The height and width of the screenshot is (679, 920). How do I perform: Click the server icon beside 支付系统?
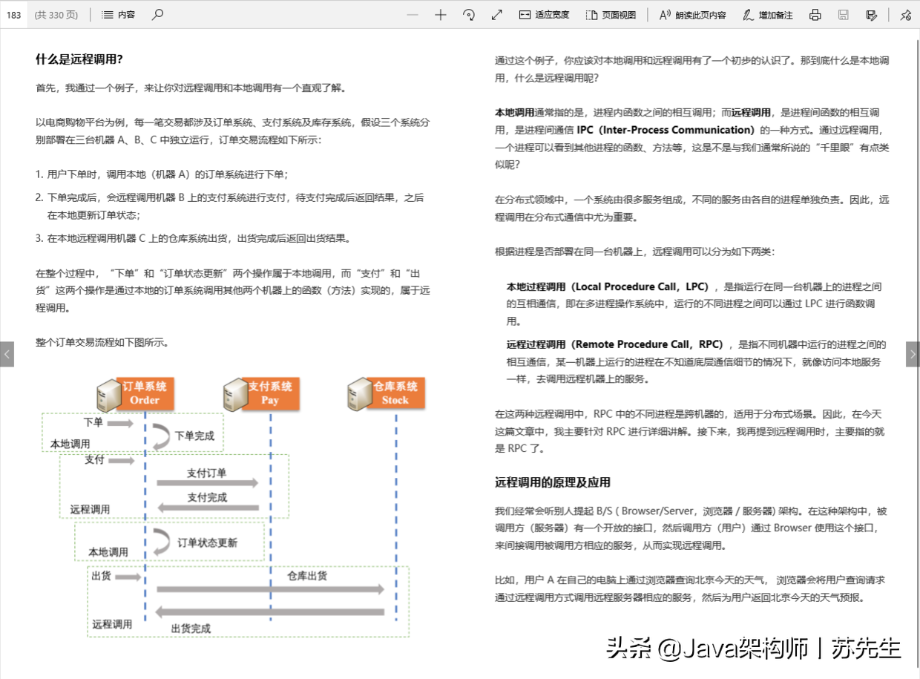pos(234,395)
